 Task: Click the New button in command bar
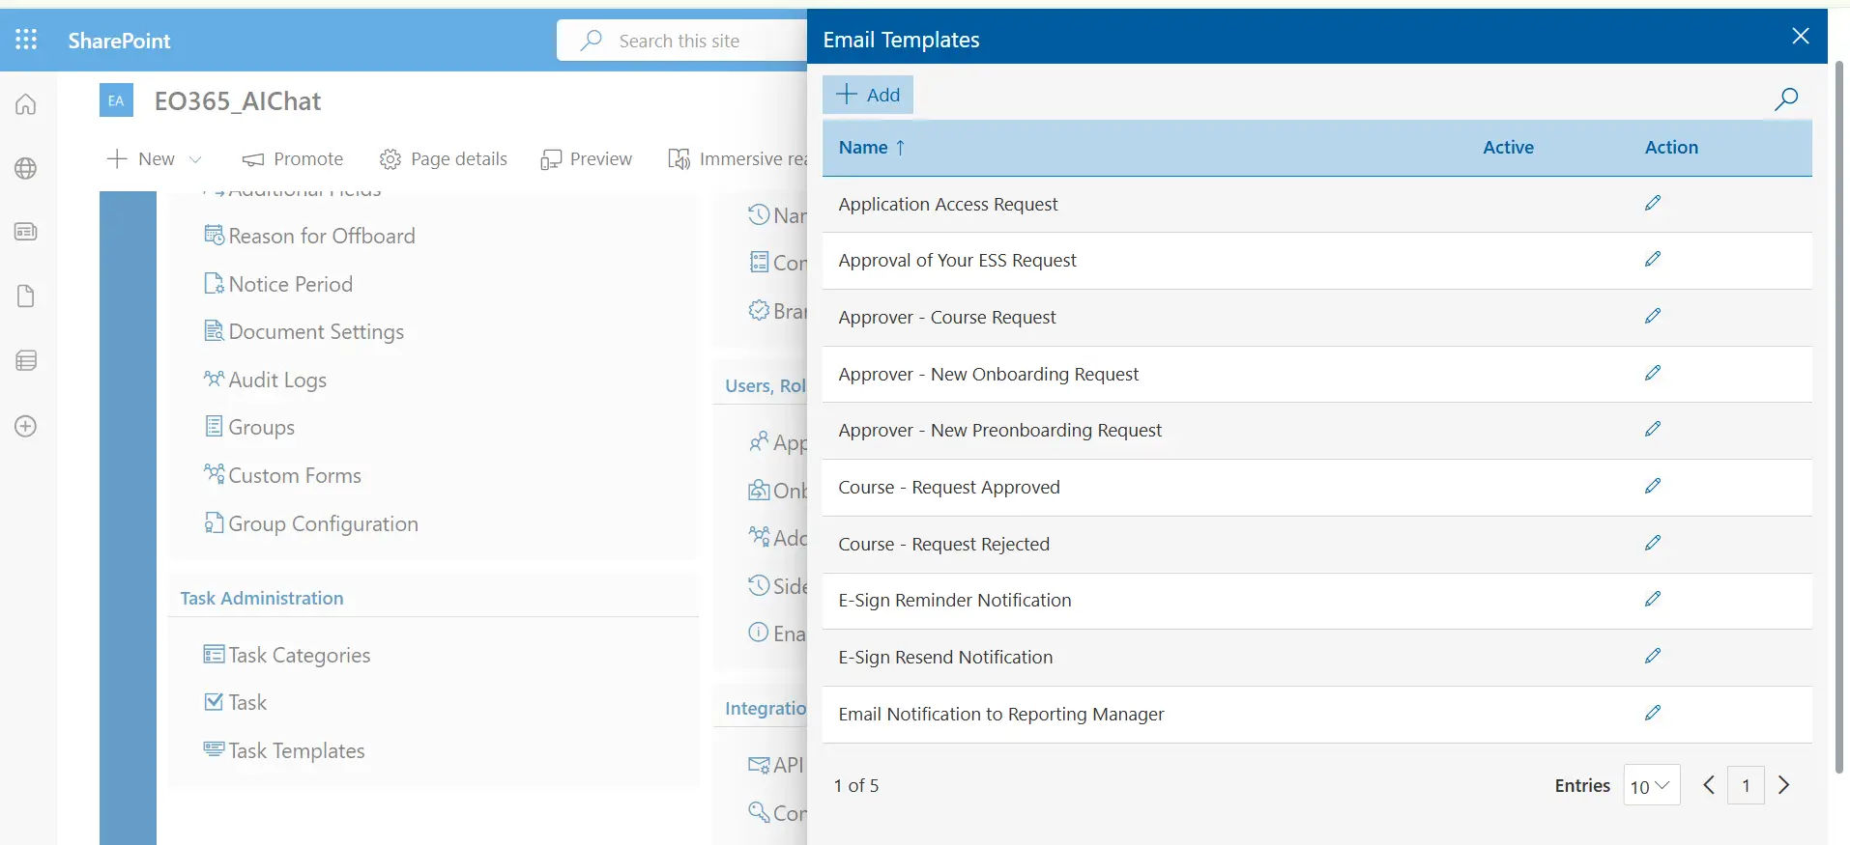point(141,159)
